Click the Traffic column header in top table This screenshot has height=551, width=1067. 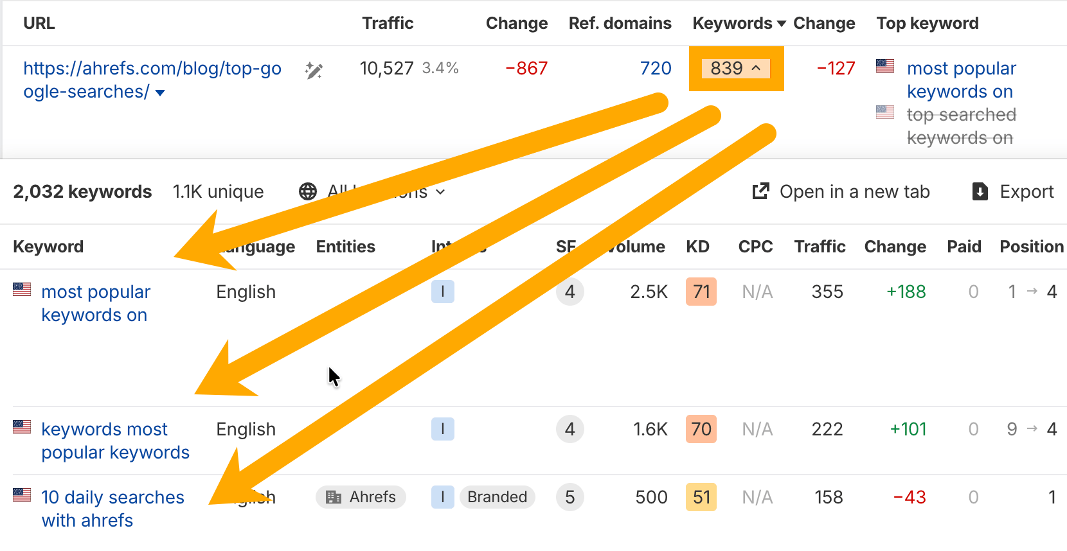388,23
